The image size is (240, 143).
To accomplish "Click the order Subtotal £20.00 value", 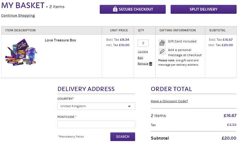I will (x=229, y=138).
